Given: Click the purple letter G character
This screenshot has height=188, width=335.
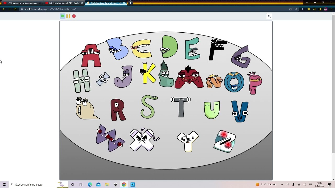Looking at the screenshot, I should click(241, 57).
